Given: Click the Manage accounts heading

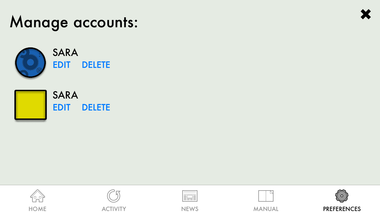Looking at the screenshot, I should coord(74,22).
